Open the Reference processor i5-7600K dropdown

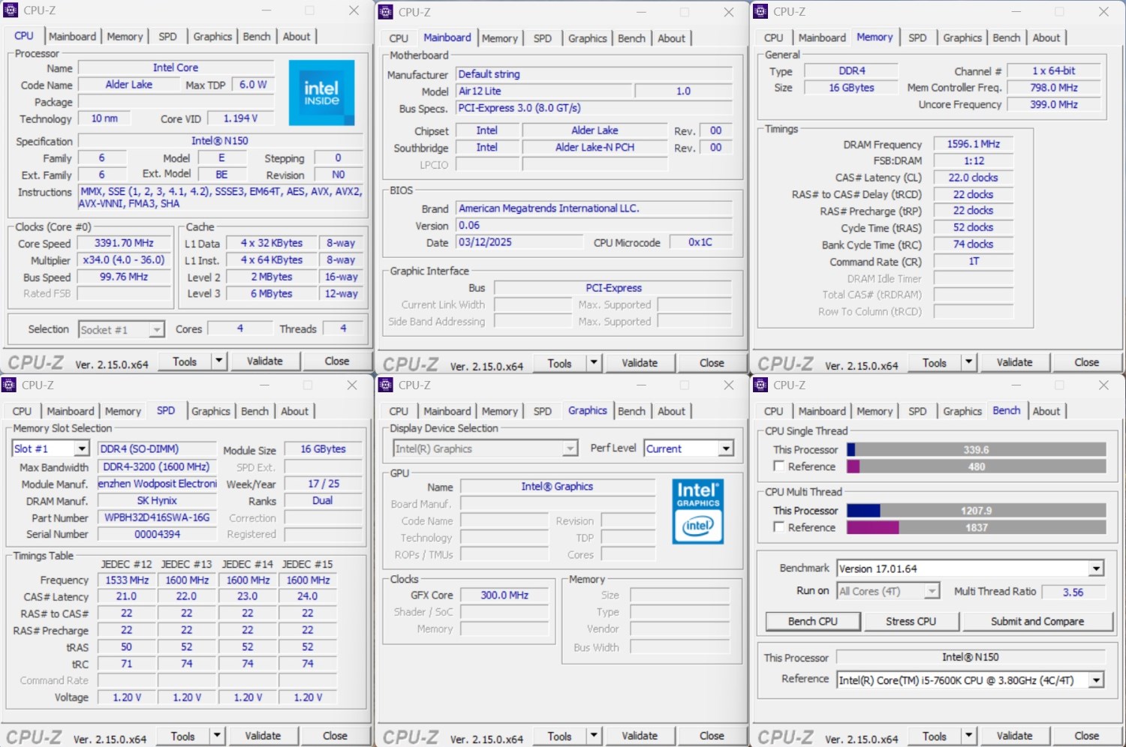(x=1096, y=680)
